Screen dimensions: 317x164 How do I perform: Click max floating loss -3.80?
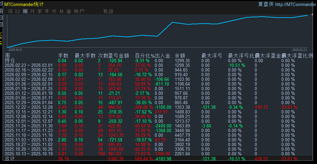click(206, 126)
